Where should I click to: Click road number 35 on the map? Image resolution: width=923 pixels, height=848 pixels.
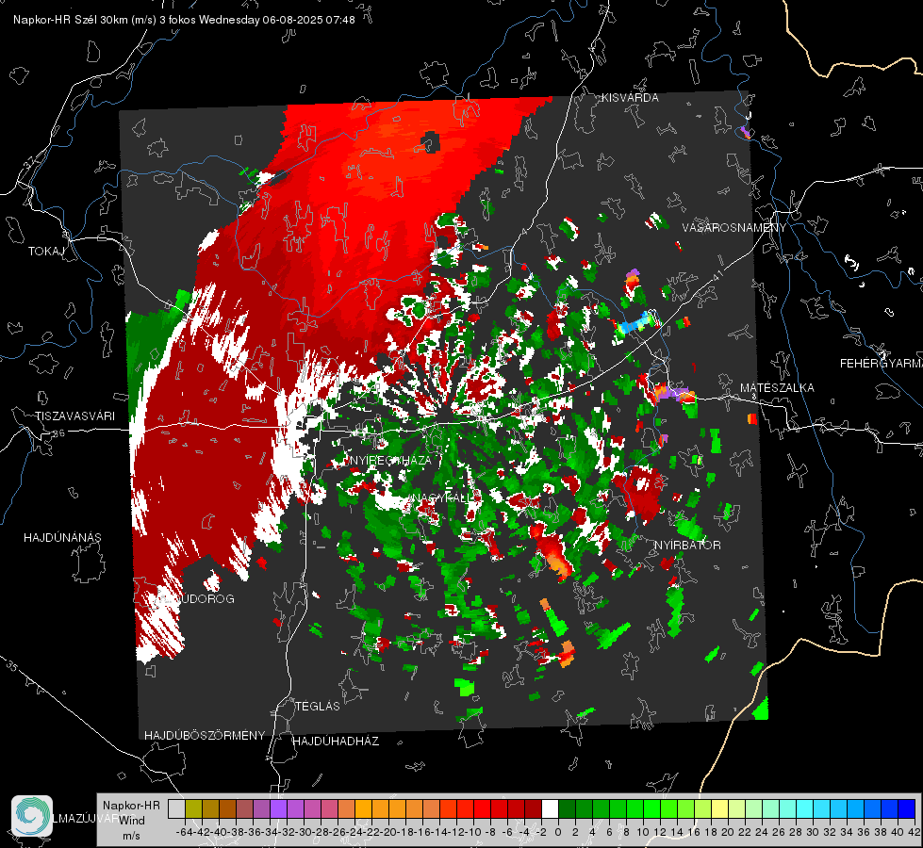pos(12,666)
